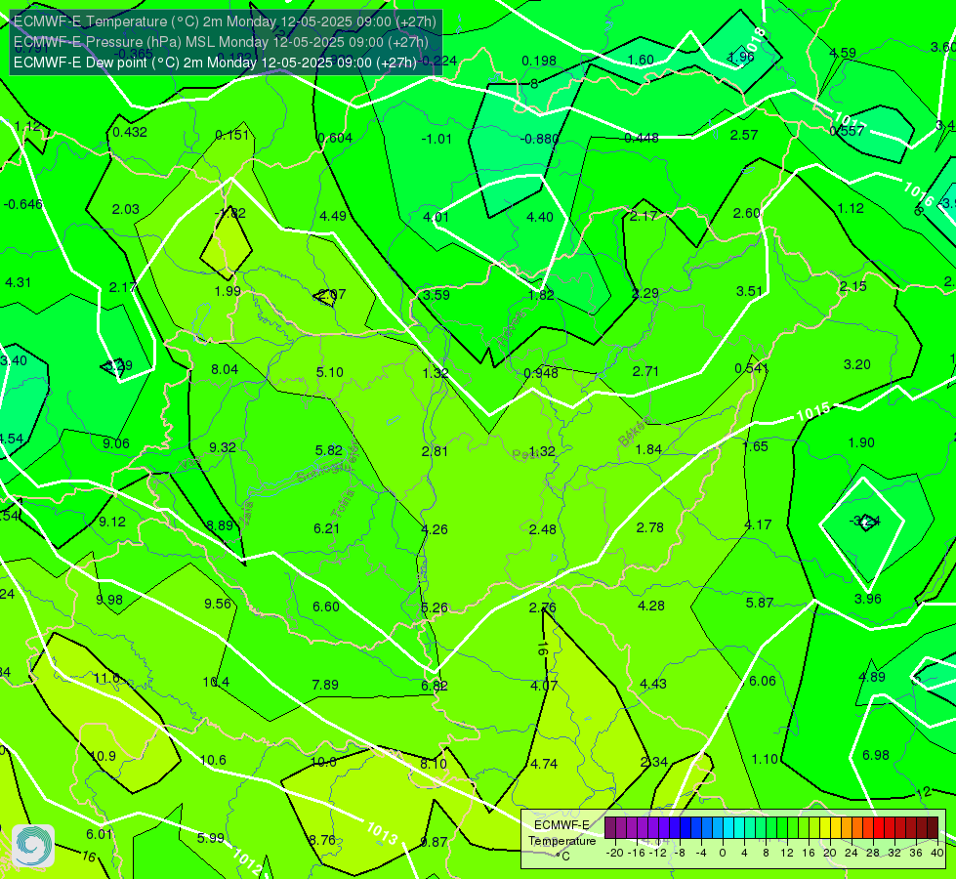The width and height of the screenshot is (956, 879).
Task: Click the purple -20 swatch in legend
Action: pyautogui.click(x=610, y=828)
